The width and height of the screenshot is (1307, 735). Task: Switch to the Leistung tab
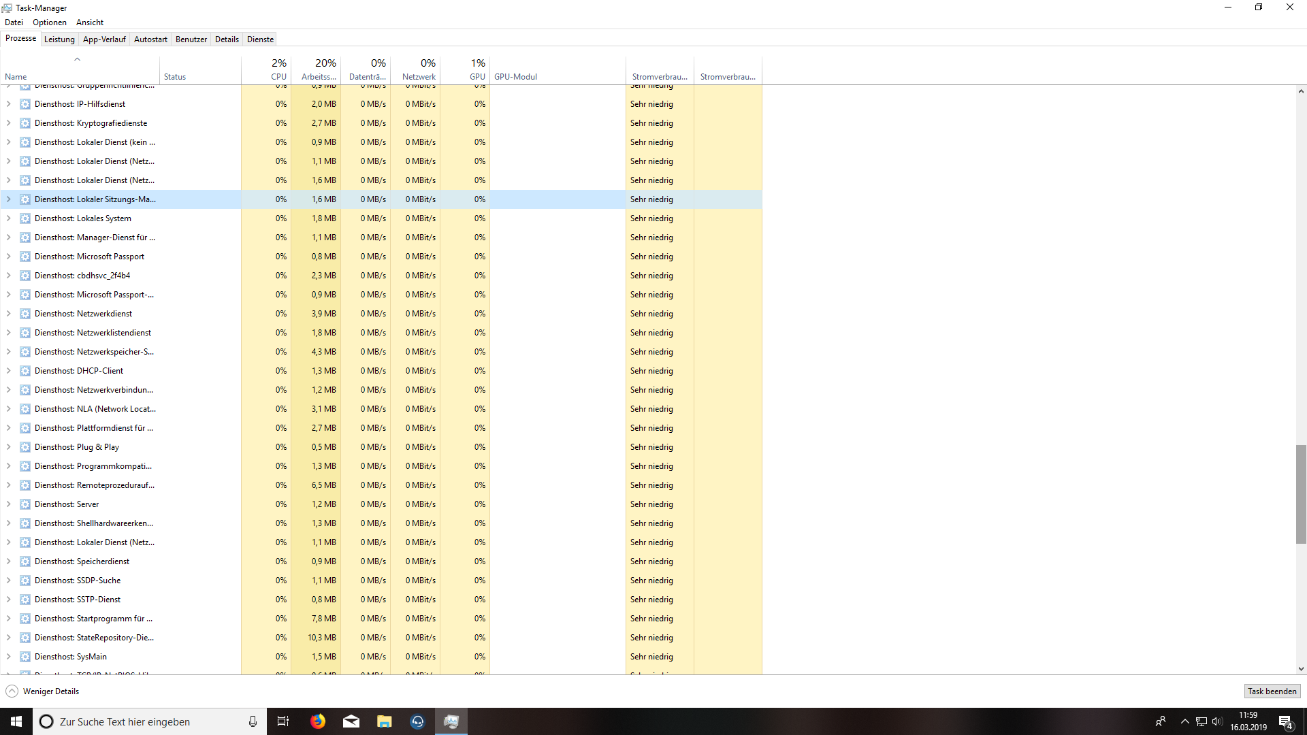[59, 39]
